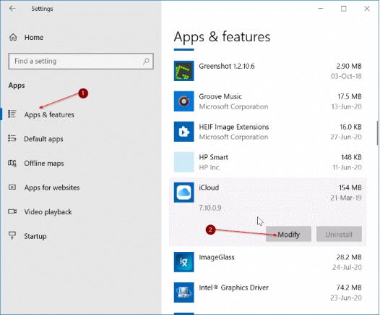Click iCloud version 7.10.0.9 text
The image size is (380, 315).
pyautogui.click(x=210, y=208)
